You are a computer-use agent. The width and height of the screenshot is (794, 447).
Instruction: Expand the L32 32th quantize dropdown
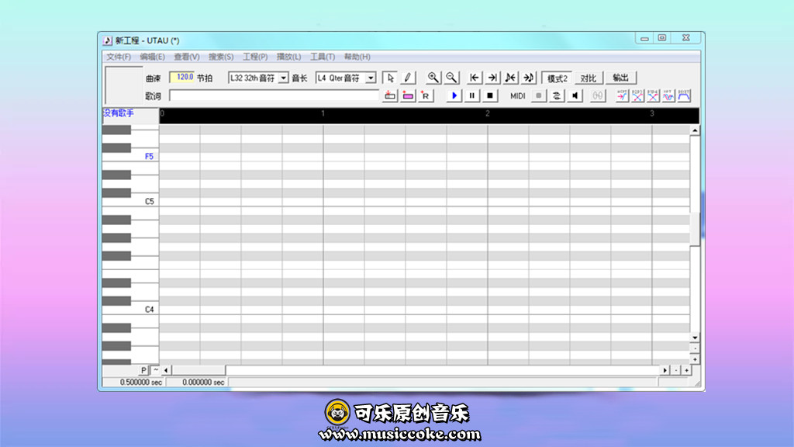284,78
